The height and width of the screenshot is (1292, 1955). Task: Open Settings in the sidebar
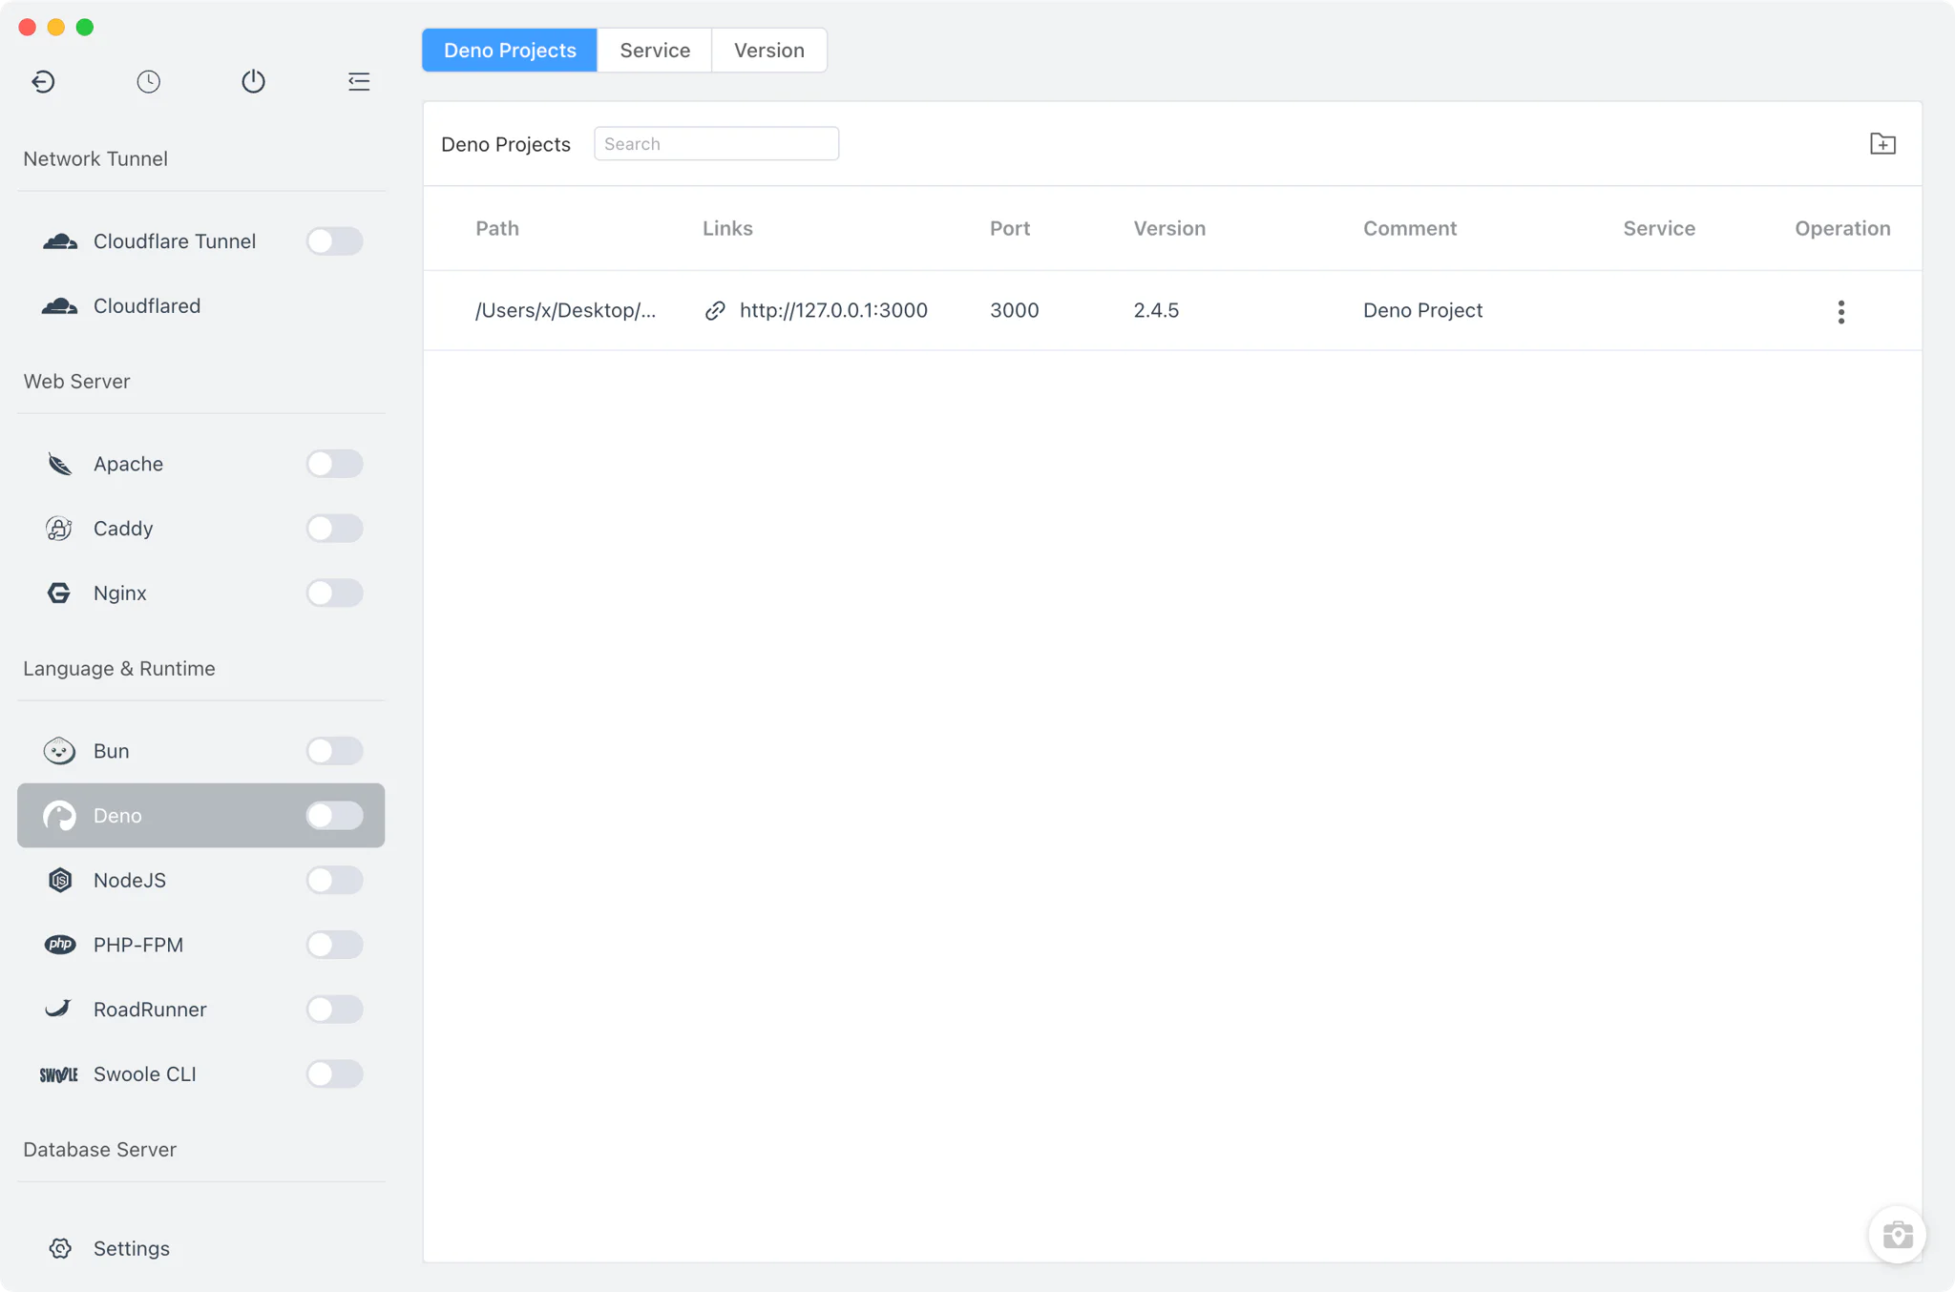click(x=132, y=1249)
